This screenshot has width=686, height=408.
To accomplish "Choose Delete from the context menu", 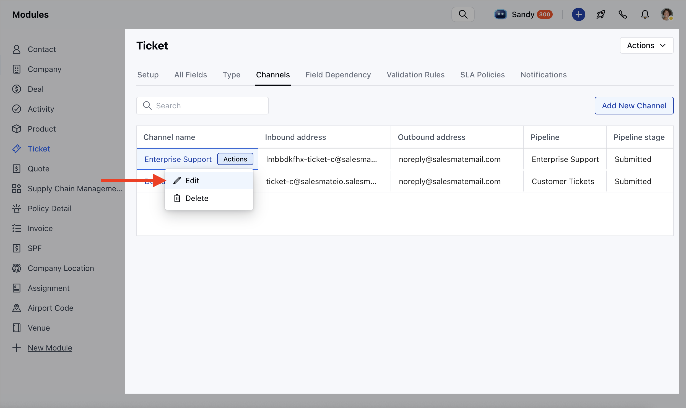I will (x=209, y=198).
